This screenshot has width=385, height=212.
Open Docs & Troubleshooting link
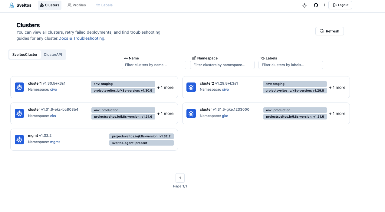(x=81, y=39)
